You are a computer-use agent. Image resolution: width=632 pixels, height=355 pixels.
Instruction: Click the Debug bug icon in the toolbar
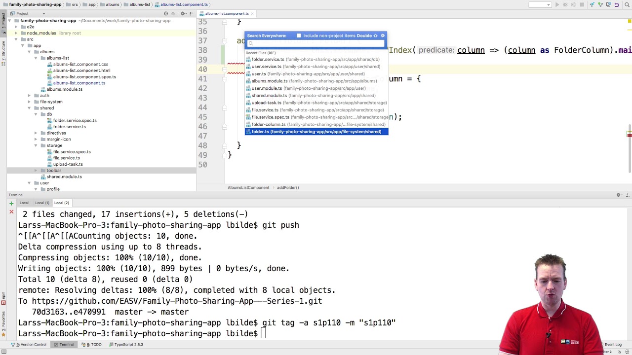[565, 4]
